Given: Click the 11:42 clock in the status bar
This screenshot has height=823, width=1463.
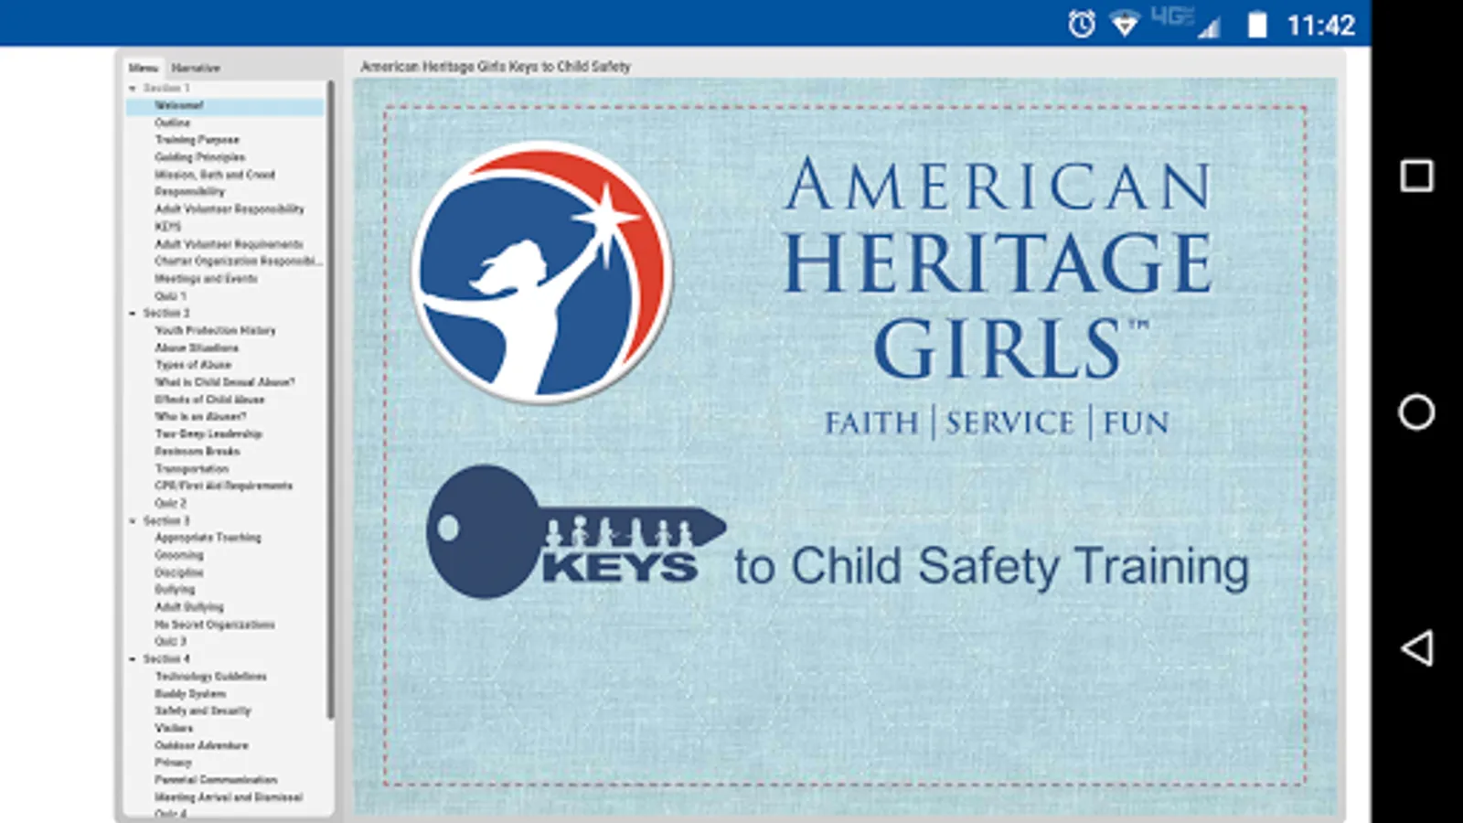Looking at the screenshot, I should (1320, 25).
